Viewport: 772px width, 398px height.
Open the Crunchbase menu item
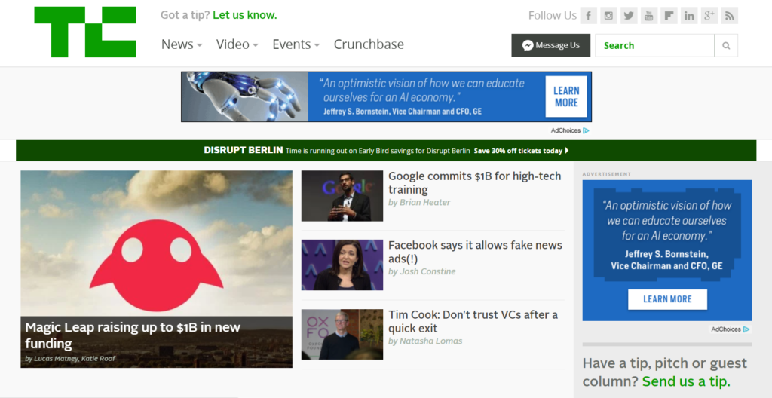coord(369,44)
